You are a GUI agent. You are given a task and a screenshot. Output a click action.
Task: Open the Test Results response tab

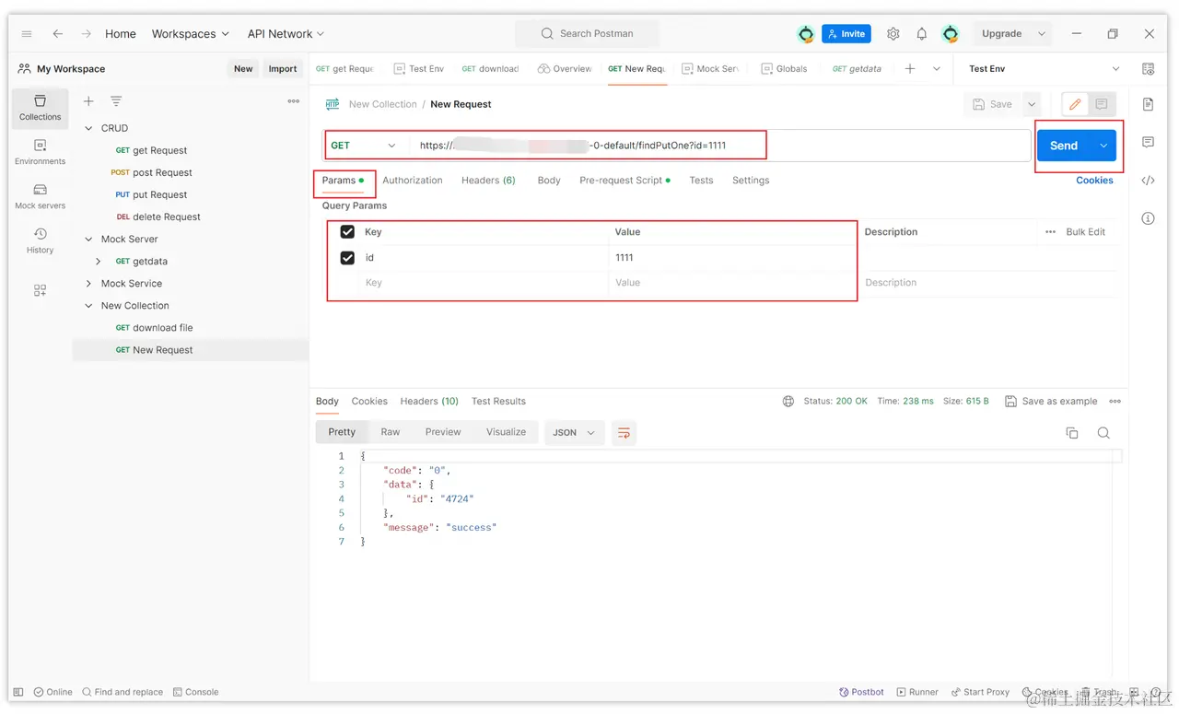tap(498, 402)
